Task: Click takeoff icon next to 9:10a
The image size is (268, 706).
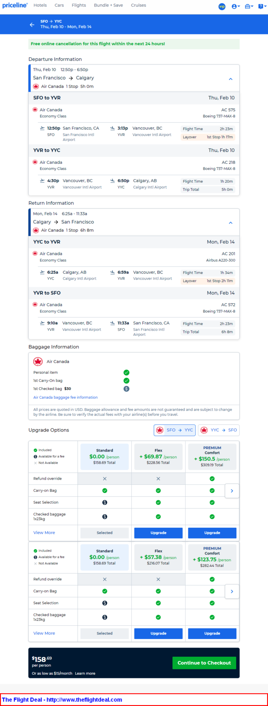Action: click(42, 323)
